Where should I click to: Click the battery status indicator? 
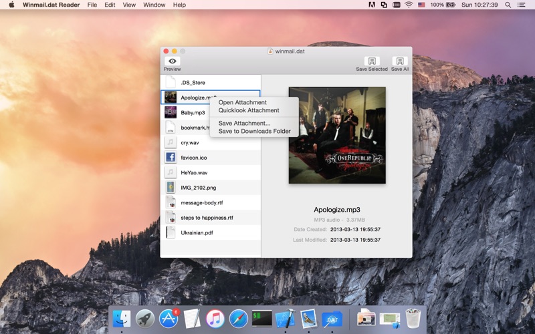tap(443, 5)
